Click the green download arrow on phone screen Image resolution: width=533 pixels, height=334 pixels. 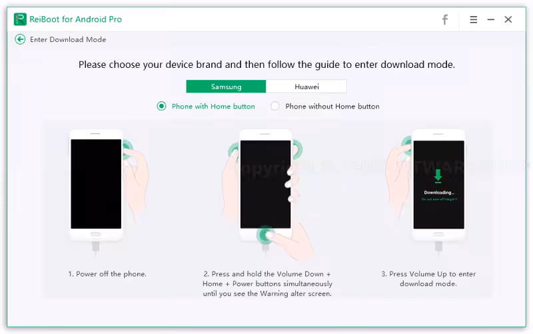(x=438, y=176)
